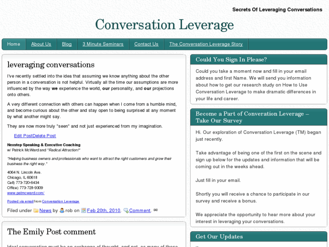Go to About Us page
The width and height of the screenshot is (329, 247).
pyautogui.click(x=41, y=44)
